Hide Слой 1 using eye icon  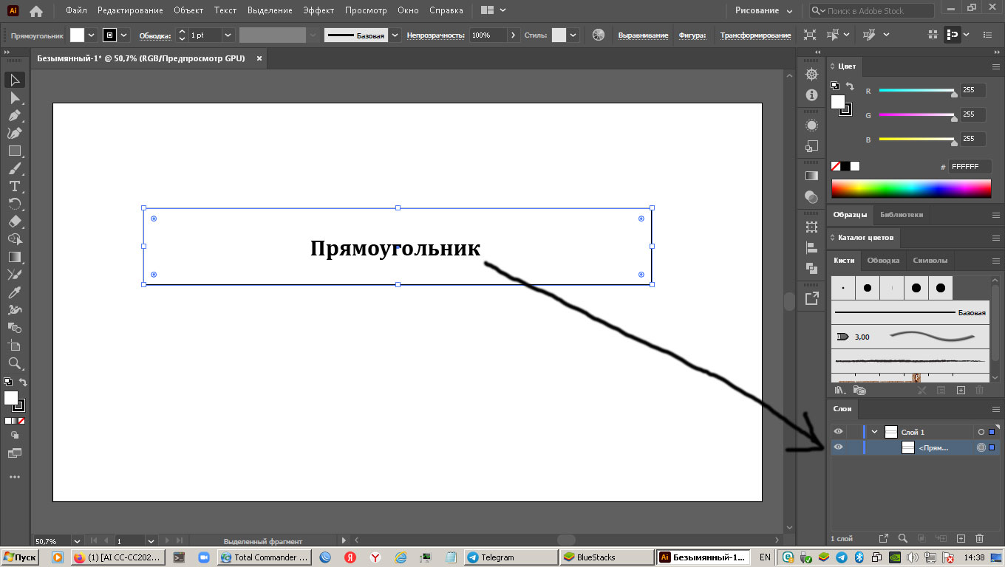[838, 432]
